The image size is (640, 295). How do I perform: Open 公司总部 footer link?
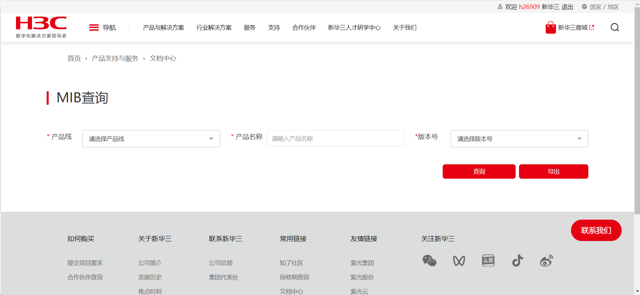(221, 263)
